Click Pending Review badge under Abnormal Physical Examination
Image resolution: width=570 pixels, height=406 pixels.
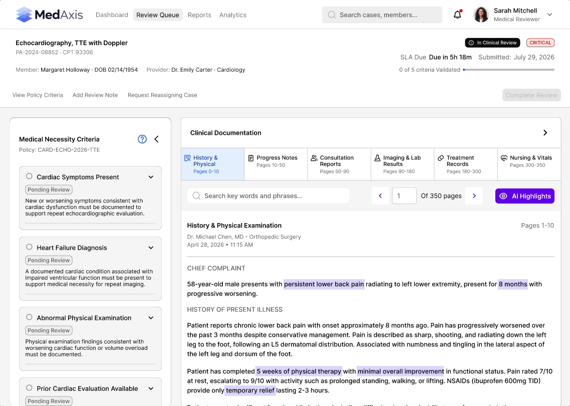[49, 330]
